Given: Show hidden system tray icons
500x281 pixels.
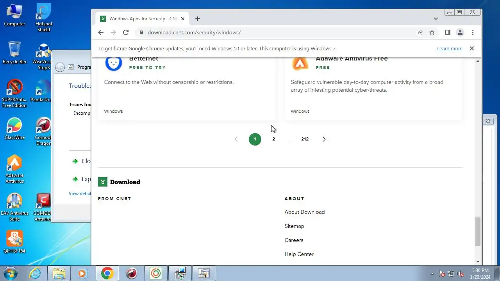Looking at the screenshot, I should point(432,274).
